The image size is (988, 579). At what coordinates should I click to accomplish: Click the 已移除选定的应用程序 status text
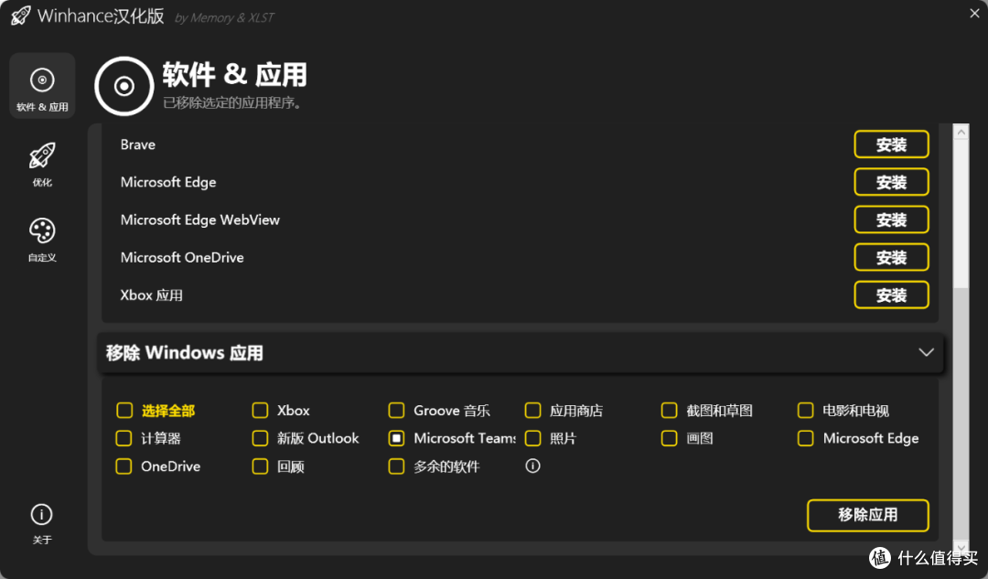[231, 102]
